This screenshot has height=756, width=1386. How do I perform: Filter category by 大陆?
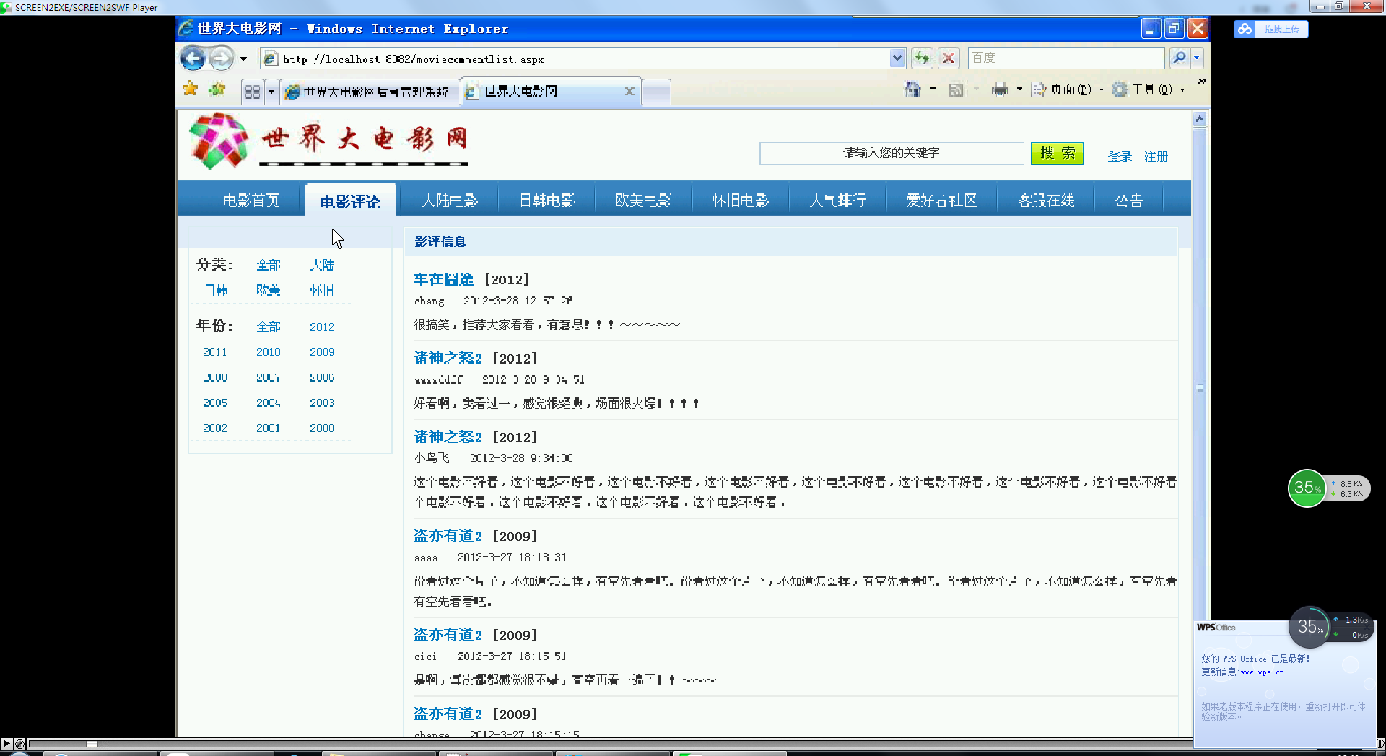(322, 265)
